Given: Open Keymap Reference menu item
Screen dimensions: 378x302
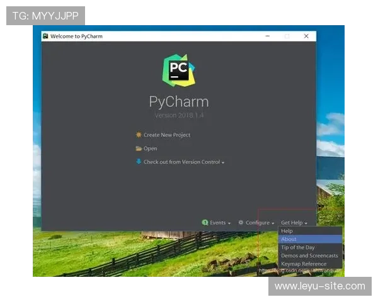Looking at the screenshot, I should (x=310, y=264).
